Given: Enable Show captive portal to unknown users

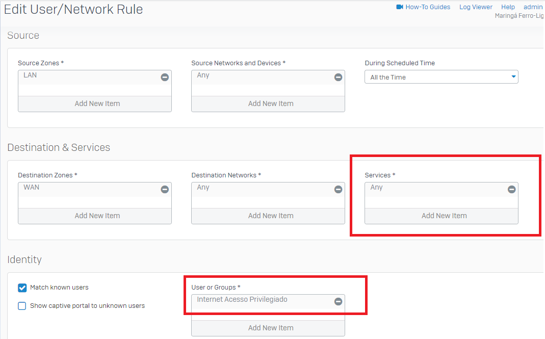Looking at the screenshot, I should [22, 306].
